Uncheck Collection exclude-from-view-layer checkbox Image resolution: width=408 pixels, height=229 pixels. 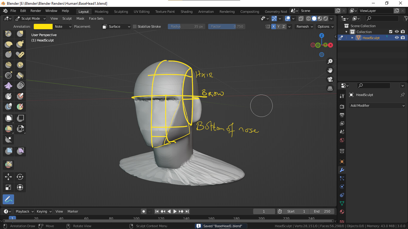pyautogui.click(x=390, y=32)
